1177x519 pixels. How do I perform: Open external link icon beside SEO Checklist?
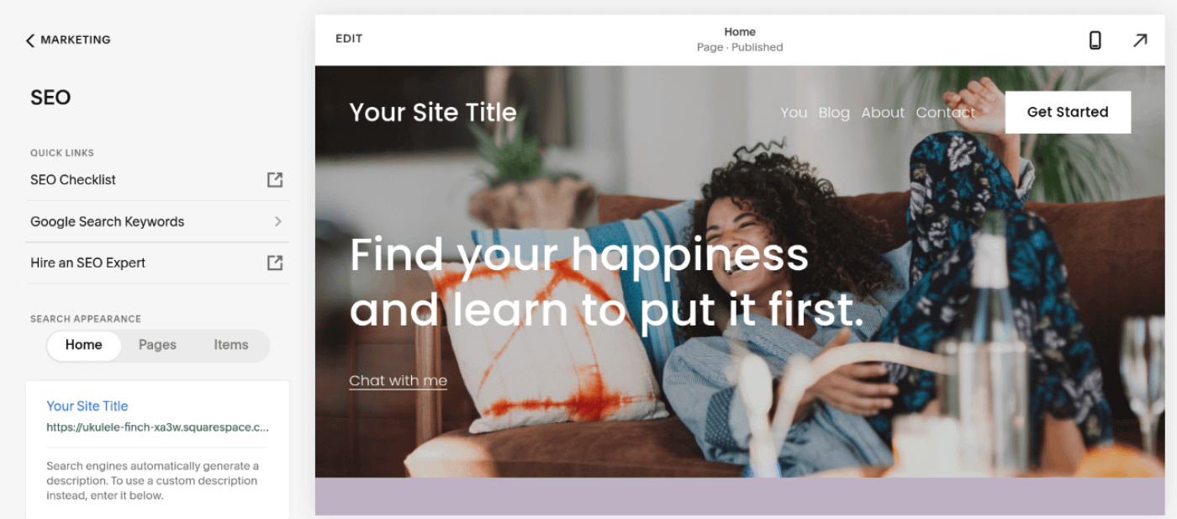coord(275,179)
